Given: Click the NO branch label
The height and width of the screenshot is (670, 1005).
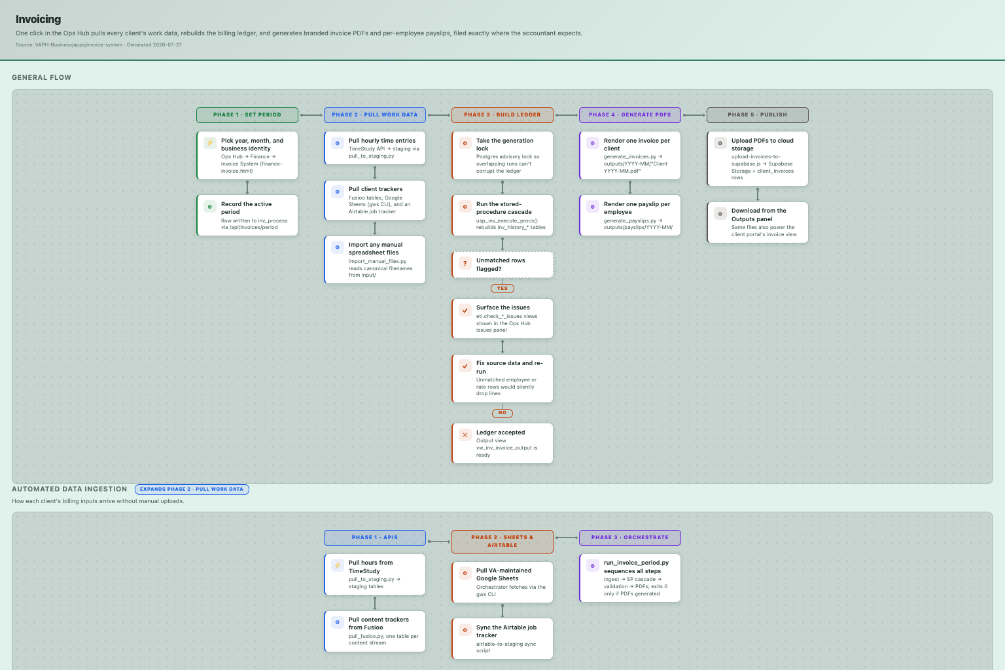Looking at the screenshot, I should [502, 413].
